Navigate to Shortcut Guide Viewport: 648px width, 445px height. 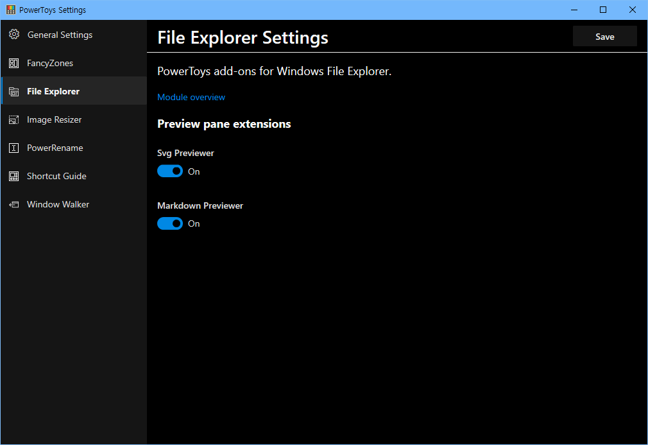[74, 176]
